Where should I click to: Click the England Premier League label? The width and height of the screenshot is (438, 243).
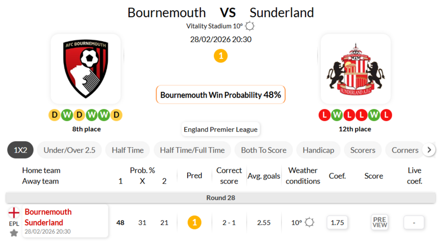(221, 129)
